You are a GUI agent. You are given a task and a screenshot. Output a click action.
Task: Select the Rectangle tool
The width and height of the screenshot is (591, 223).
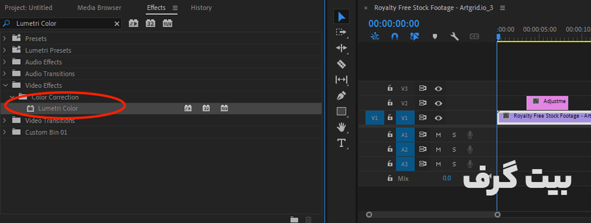point(341,112)
